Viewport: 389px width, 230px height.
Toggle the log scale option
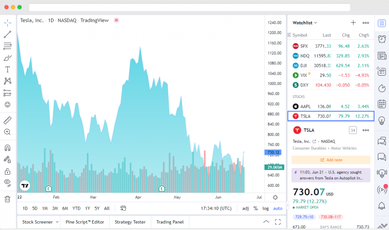click(265, 209)
